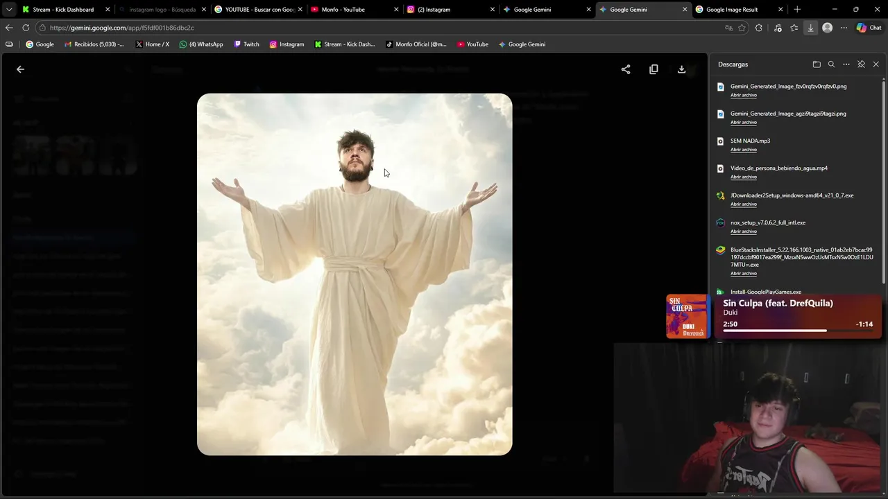Viewport: 888px width, 499px height.
Task: Open the tab list dropdown arrow
Action: pos(9,10)
